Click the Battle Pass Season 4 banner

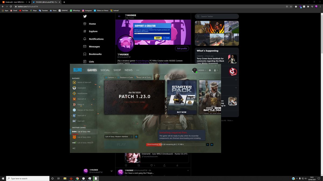point(210,97)
